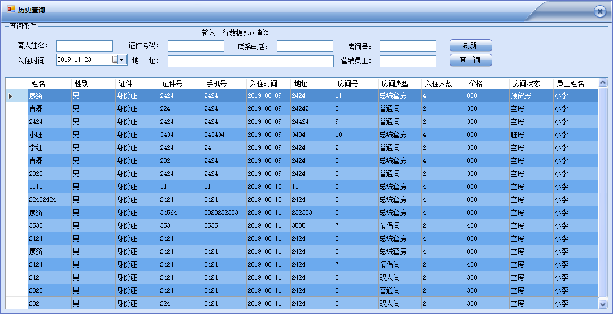Click the 历史查询 window title icon

pos(11,10)
